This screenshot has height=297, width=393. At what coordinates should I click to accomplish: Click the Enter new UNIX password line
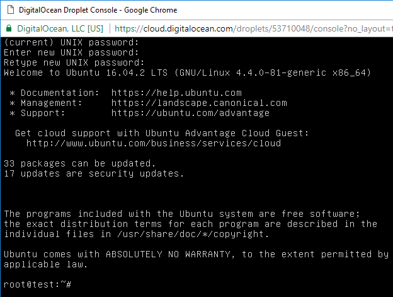71,52
